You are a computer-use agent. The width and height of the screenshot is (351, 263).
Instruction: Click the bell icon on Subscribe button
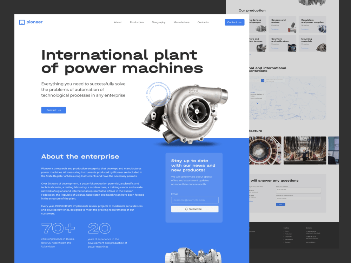tap(186, 209)
